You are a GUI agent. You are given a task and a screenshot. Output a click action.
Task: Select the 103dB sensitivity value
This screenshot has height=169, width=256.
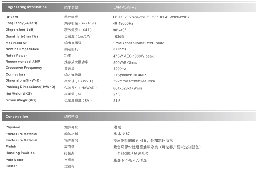tap(119, 36)
